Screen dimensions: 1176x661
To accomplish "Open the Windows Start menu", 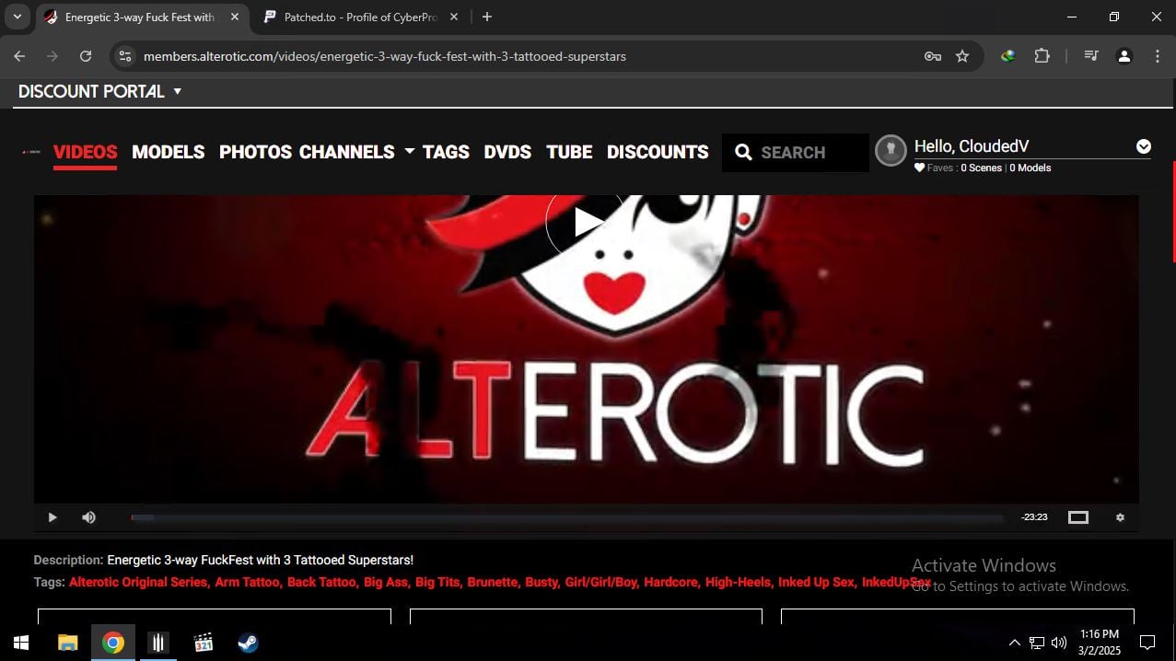I will (20, 643).
